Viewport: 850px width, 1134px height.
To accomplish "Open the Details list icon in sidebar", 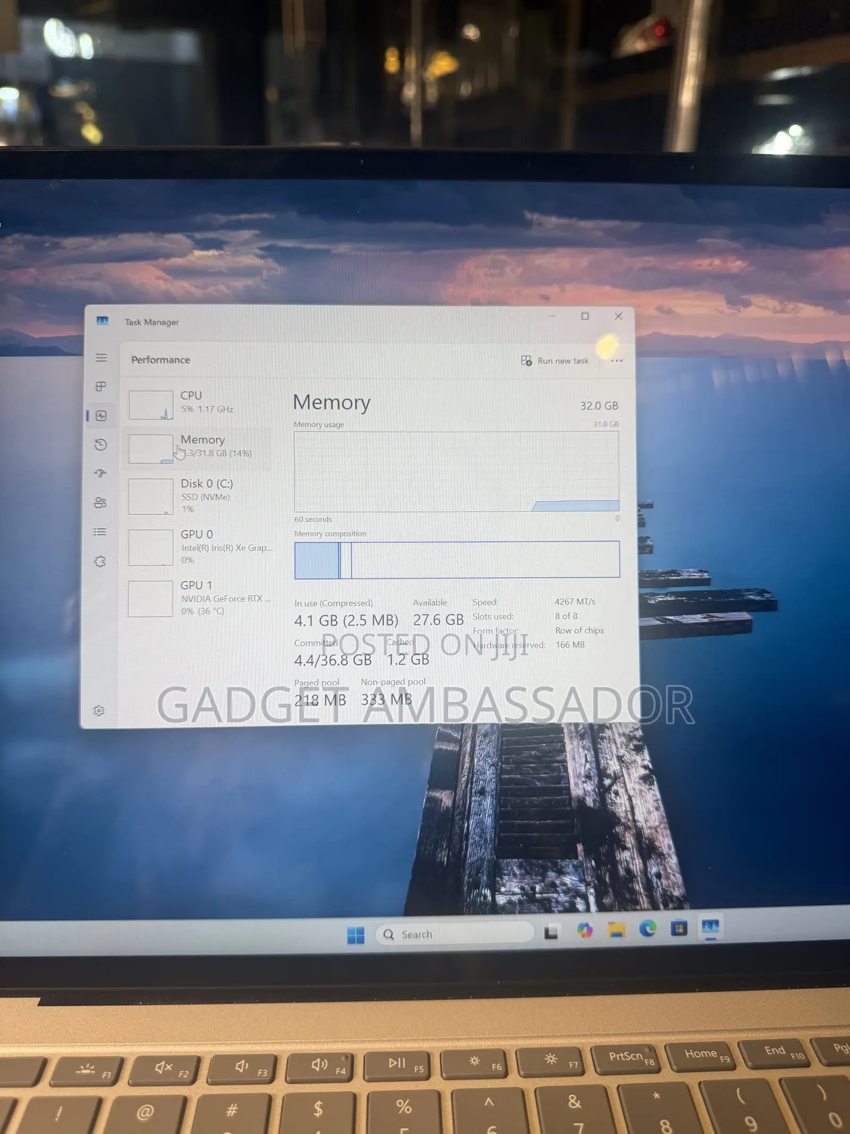I will pyautogui.click(x=100, y=532).
